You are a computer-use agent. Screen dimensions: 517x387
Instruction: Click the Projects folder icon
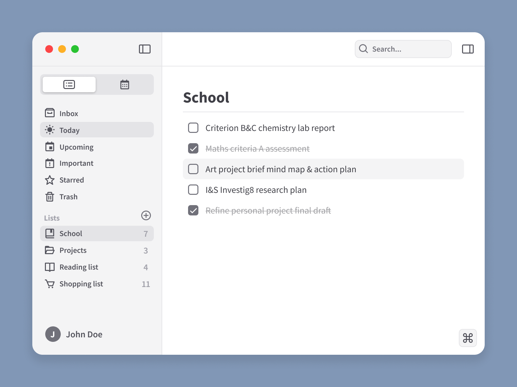(50, 250)
